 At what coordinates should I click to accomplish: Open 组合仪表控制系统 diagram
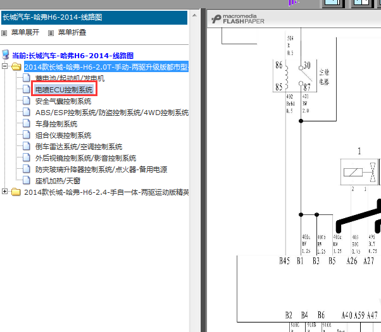63,135
